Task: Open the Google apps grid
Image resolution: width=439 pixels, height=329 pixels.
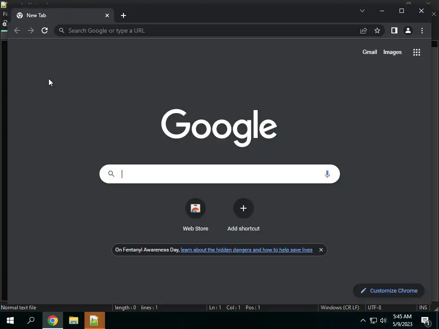Action: coord(417,52)
